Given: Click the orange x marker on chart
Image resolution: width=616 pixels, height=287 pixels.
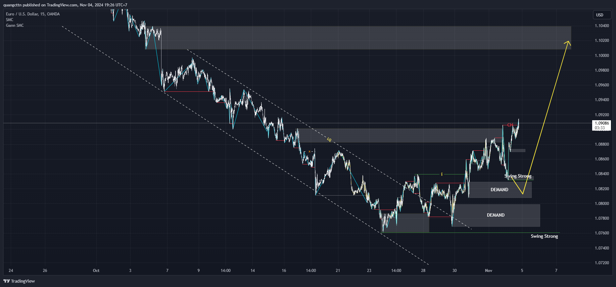Looking at the screenshot, I should (x=310, y=152).
